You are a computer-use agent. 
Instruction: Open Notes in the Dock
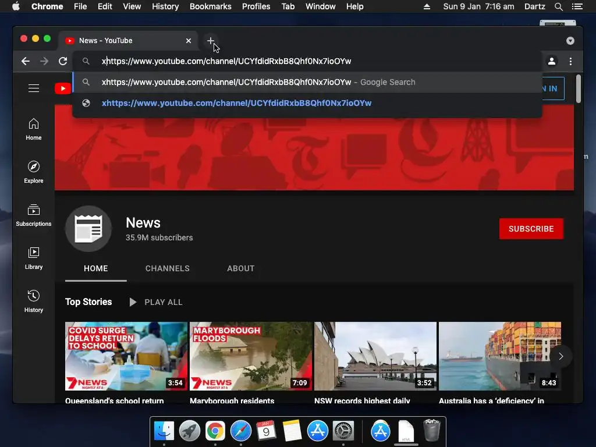coord(292,431)
